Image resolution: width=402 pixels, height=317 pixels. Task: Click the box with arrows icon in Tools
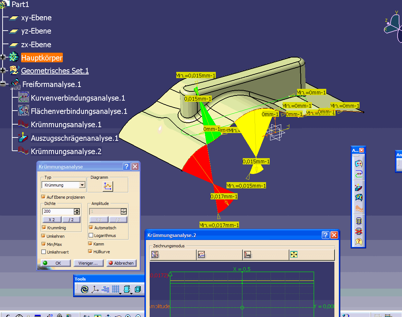tap(126, 289)
